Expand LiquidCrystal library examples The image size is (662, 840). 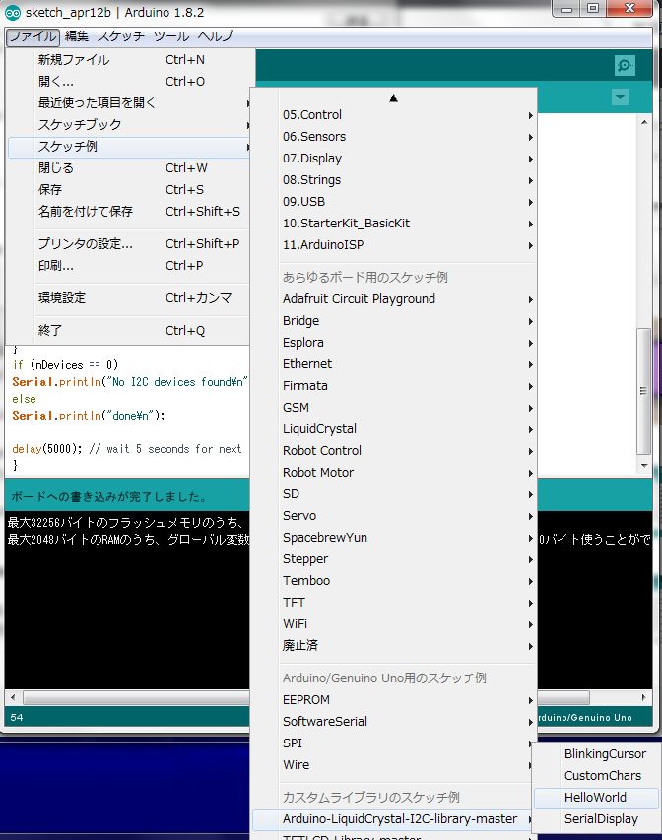click(x=394, y=429)
